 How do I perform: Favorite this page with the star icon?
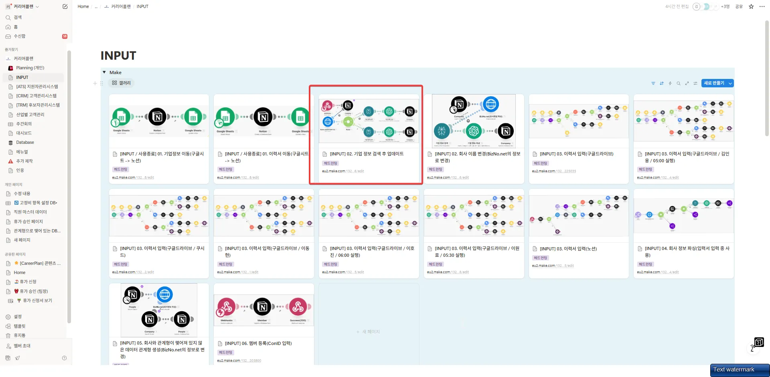point(751,6)
